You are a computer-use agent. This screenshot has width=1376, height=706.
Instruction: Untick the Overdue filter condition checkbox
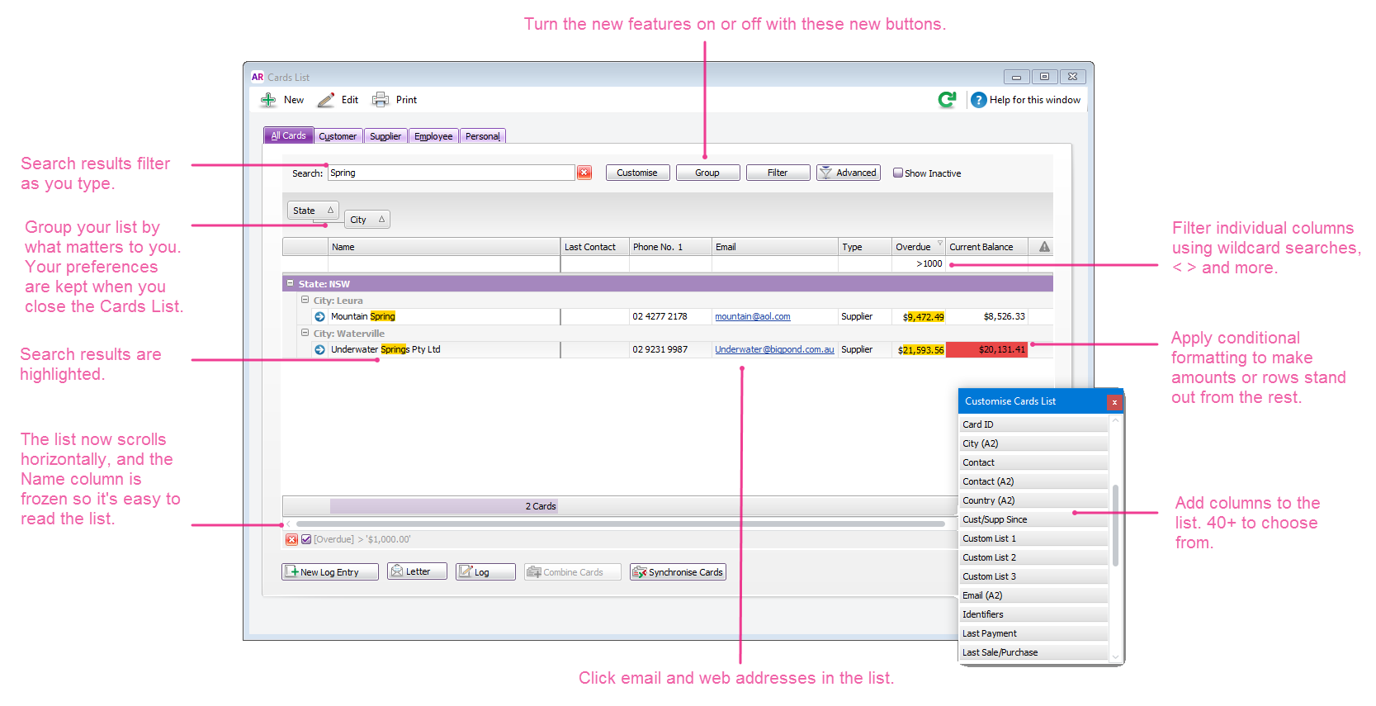306,539
